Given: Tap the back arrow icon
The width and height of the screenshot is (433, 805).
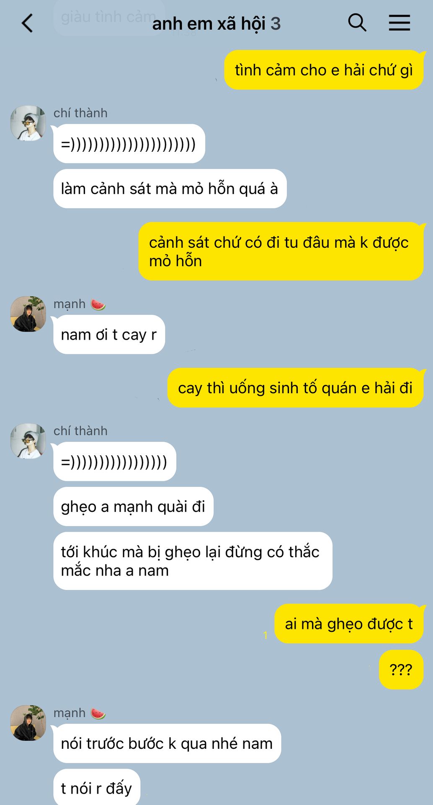Looking at the screenshot, I should point(27,23).
